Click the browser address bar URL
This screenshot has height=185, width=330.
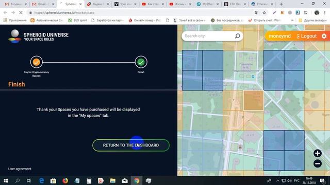(x=64, y=12)
